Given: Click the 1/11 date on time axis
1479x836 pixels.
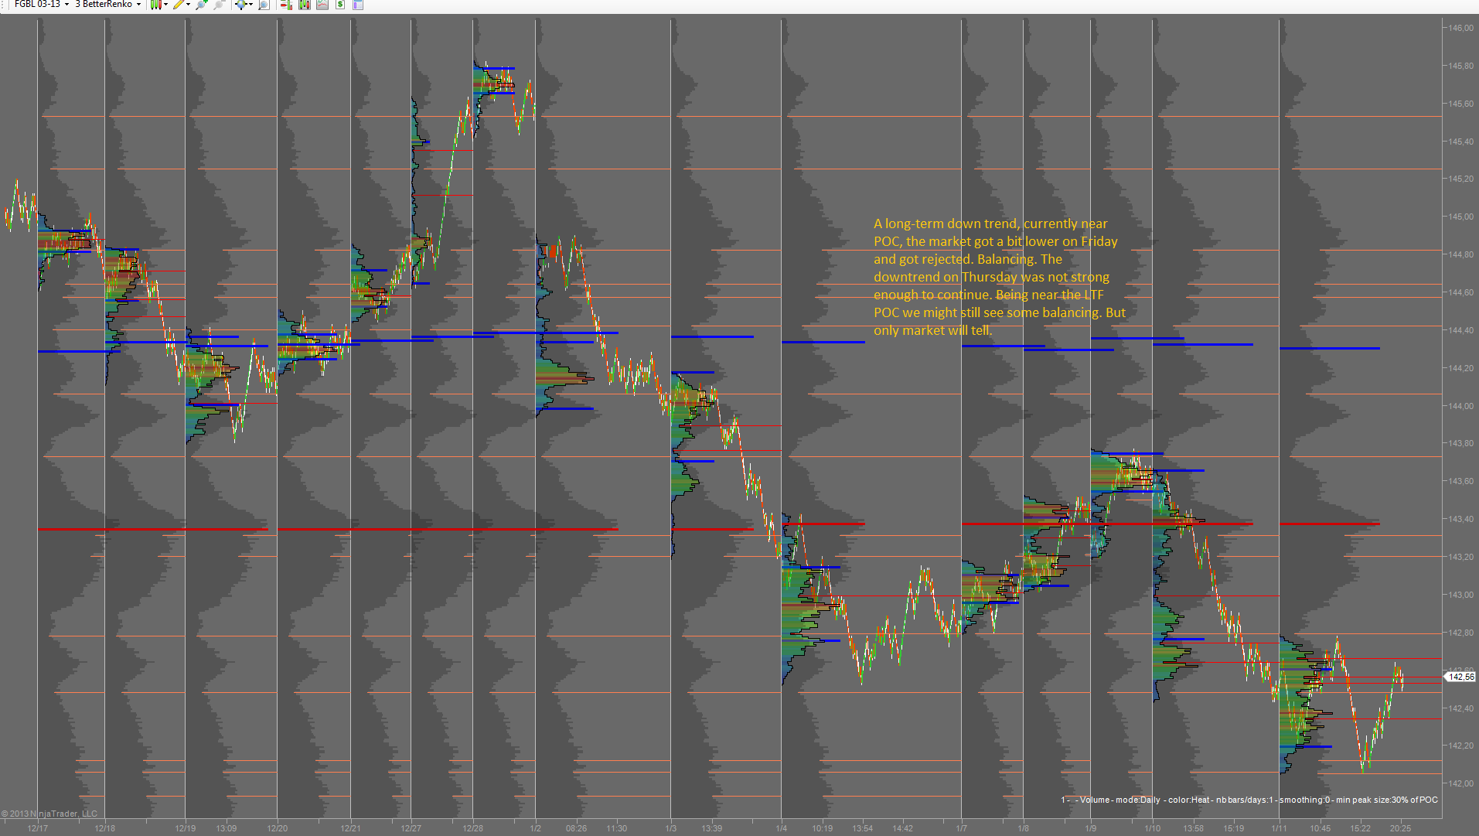Looking at the screenshot, I should click(x=1280, y=828).
